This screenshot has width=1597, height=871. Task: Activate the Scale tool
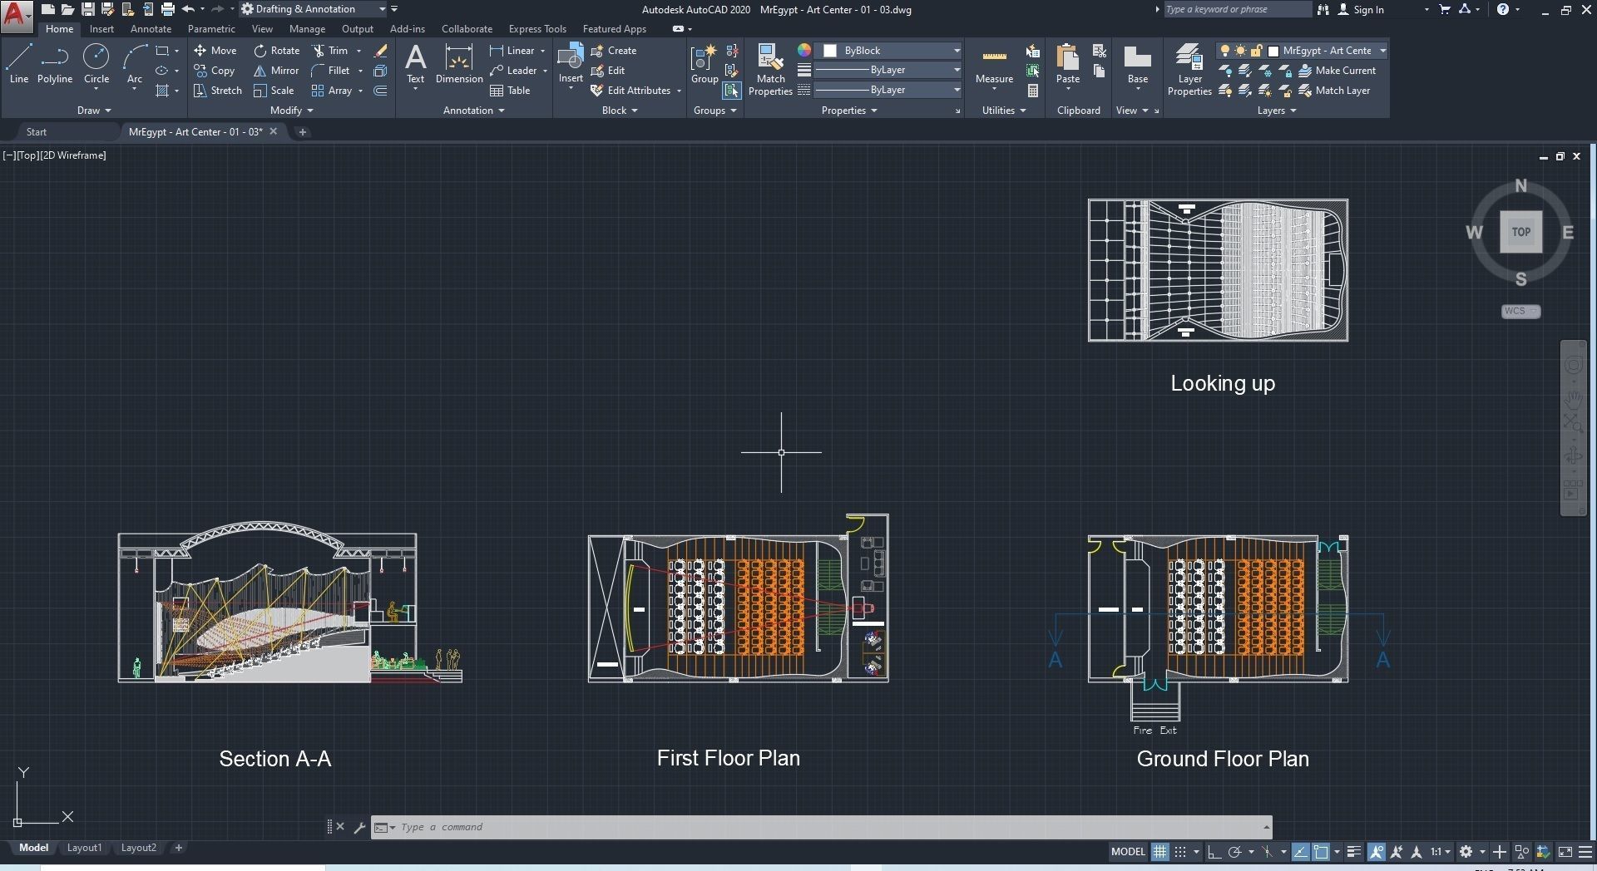click(x=274, y=91)
